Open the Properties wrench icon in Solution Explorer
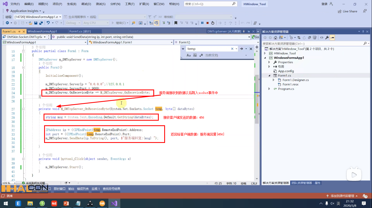 pos(327,37)
